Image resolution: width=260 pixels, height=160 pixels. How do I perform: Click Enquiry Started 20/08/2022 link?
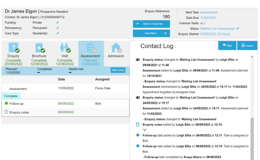point(215,34)
